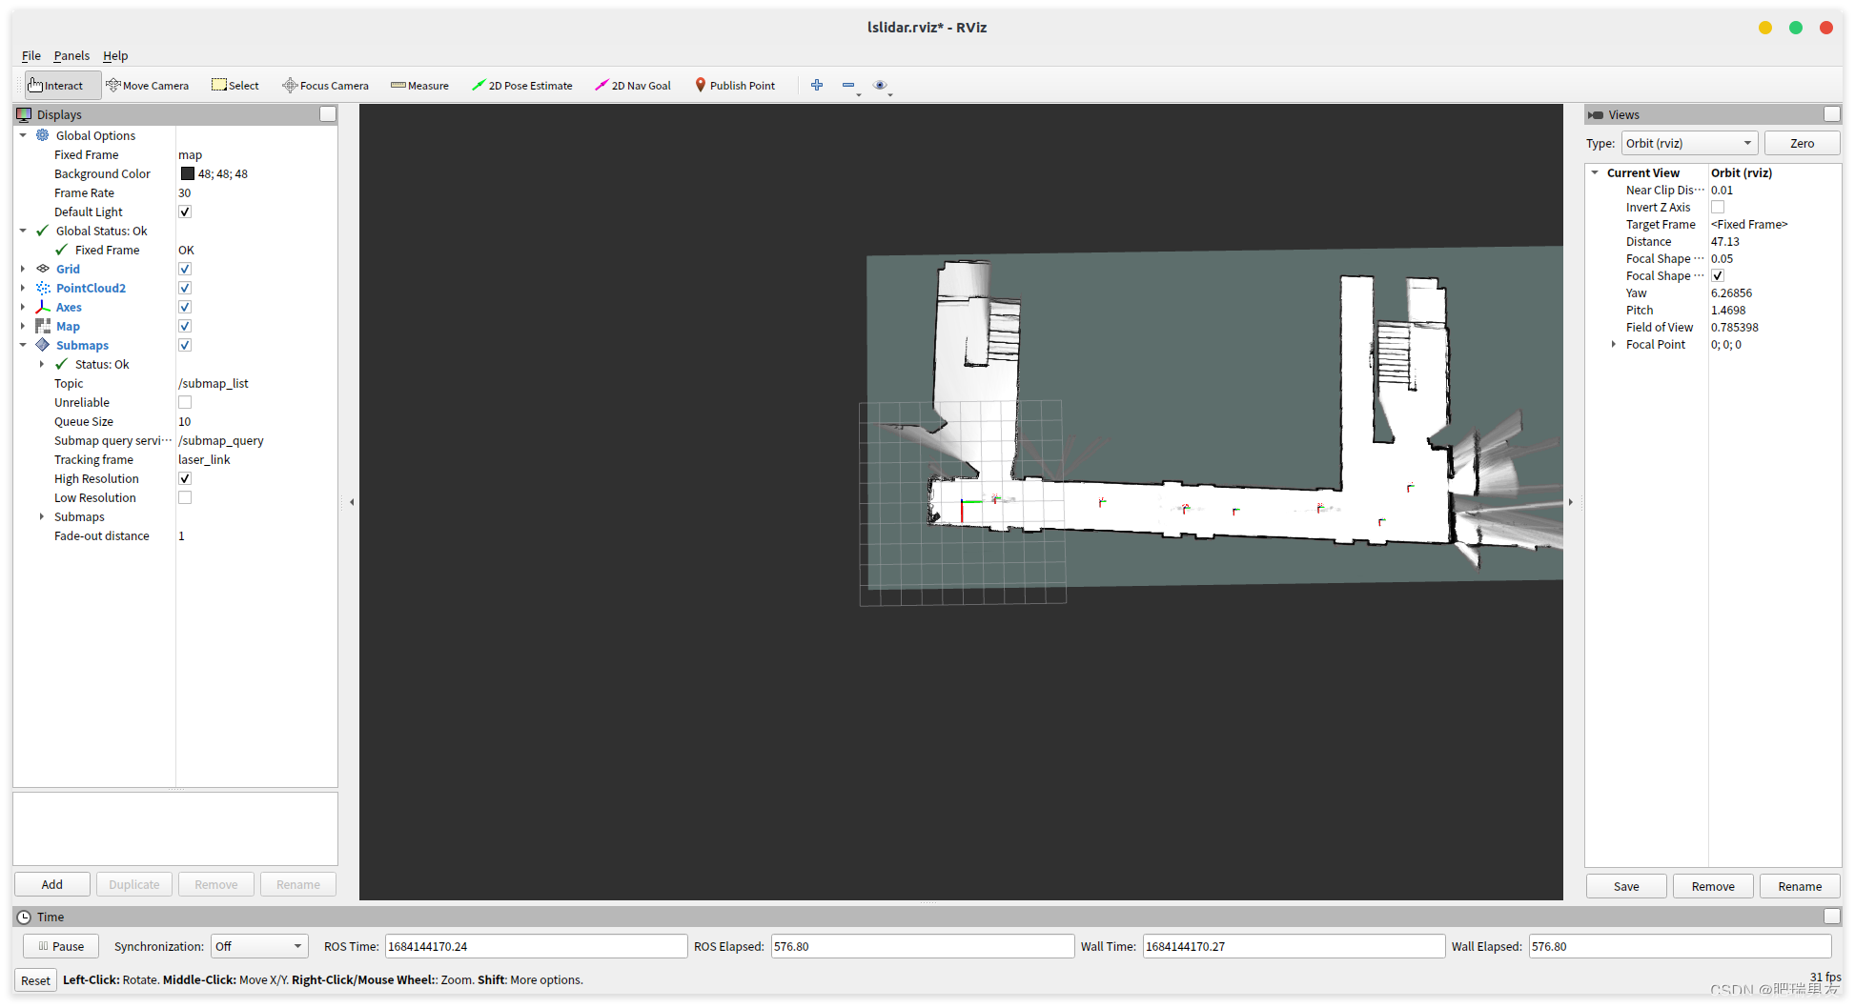Click the PointCloud2 display icon
Viewport: 1855px width, 1008px height.
[x=43, y=288]
